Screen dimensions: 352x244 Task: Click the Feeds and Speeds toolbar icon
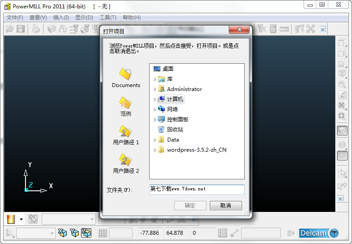click(63, 29)
